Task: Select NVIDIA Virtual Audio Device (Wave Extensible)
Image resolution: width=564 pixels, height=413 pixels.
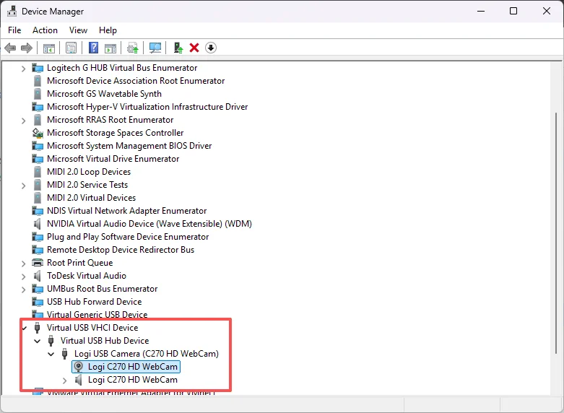Action: pyautogui.click(x=149, y=224)
